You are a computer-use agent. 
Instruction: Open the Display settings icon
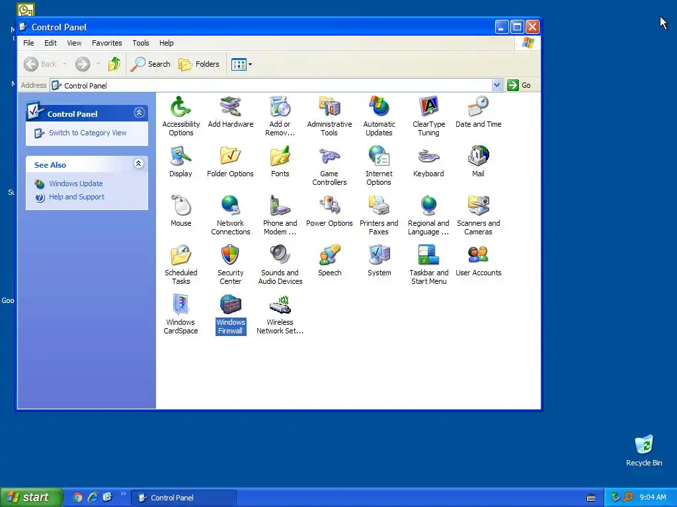(180, 156)
